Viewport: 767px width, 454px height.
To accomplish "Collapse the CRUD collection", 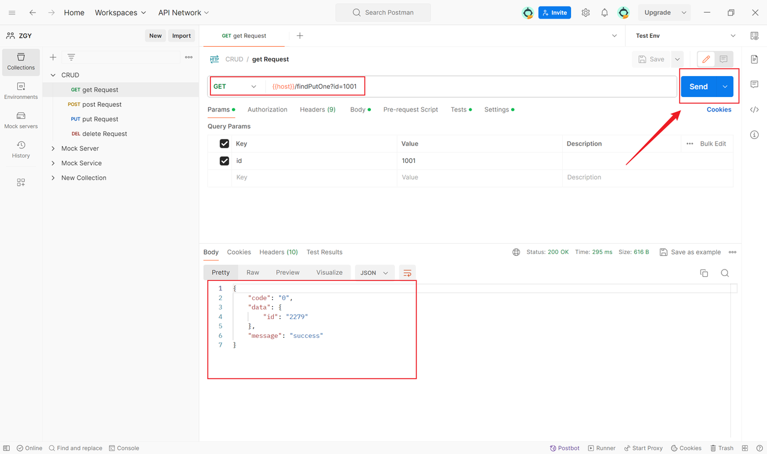I will point(53,75).
